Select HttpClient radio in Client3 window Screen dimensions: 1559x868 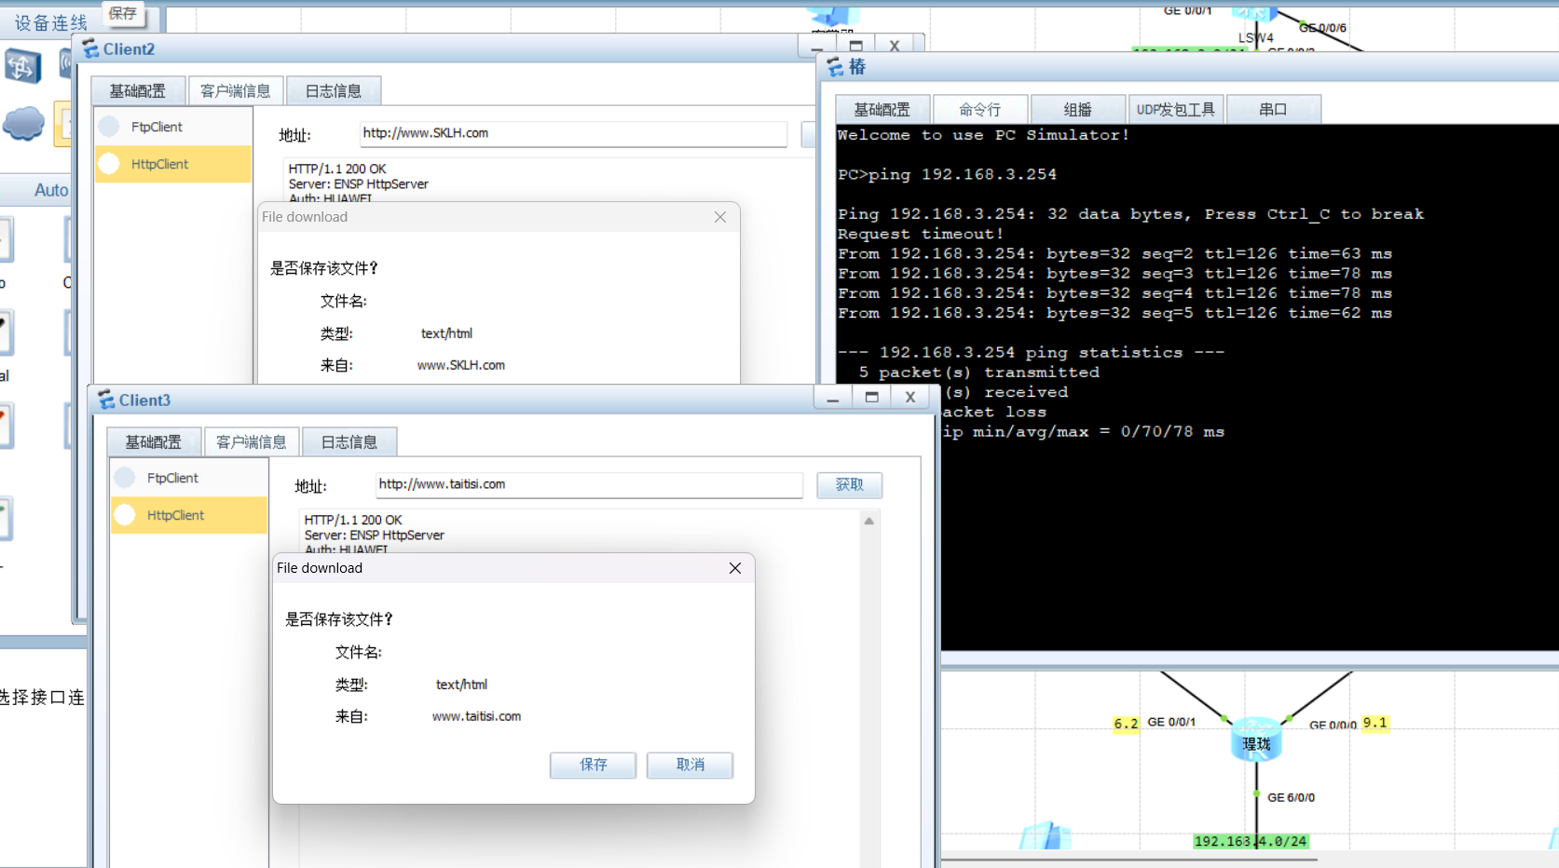coord(125,515)
